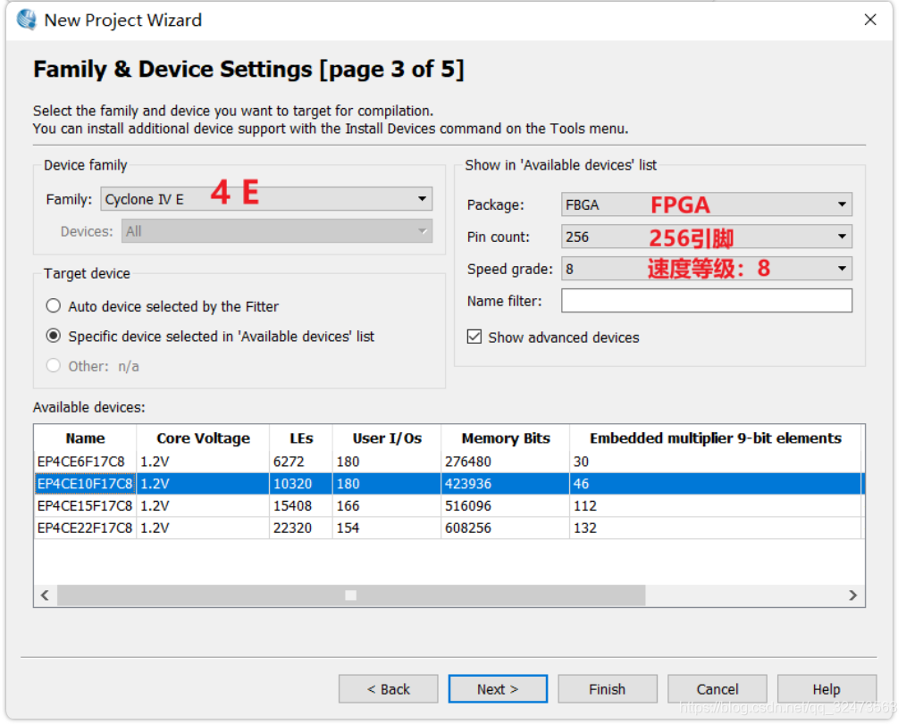Go to previous page with Back button

coord(389,689)
